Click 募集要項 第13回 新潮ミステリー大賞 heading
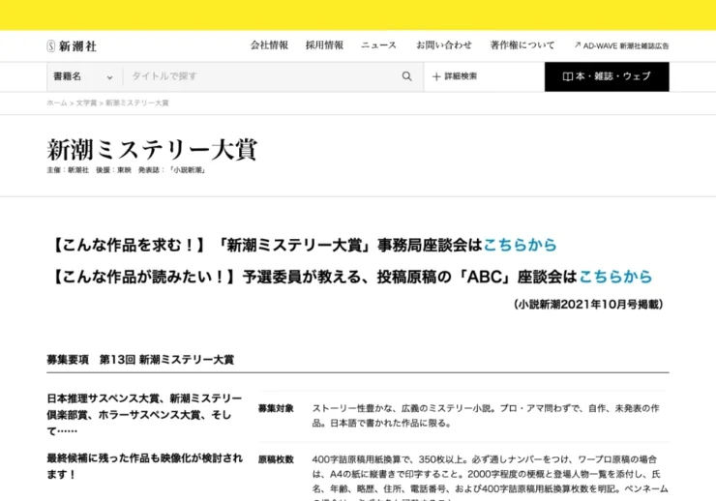The height and width of the screenshot is (501, 716). tap(140, 360)
